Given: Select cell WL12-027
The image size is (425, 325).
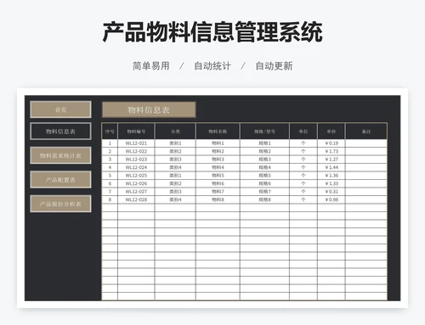Looking at the screenshot, I should (136, 192).
